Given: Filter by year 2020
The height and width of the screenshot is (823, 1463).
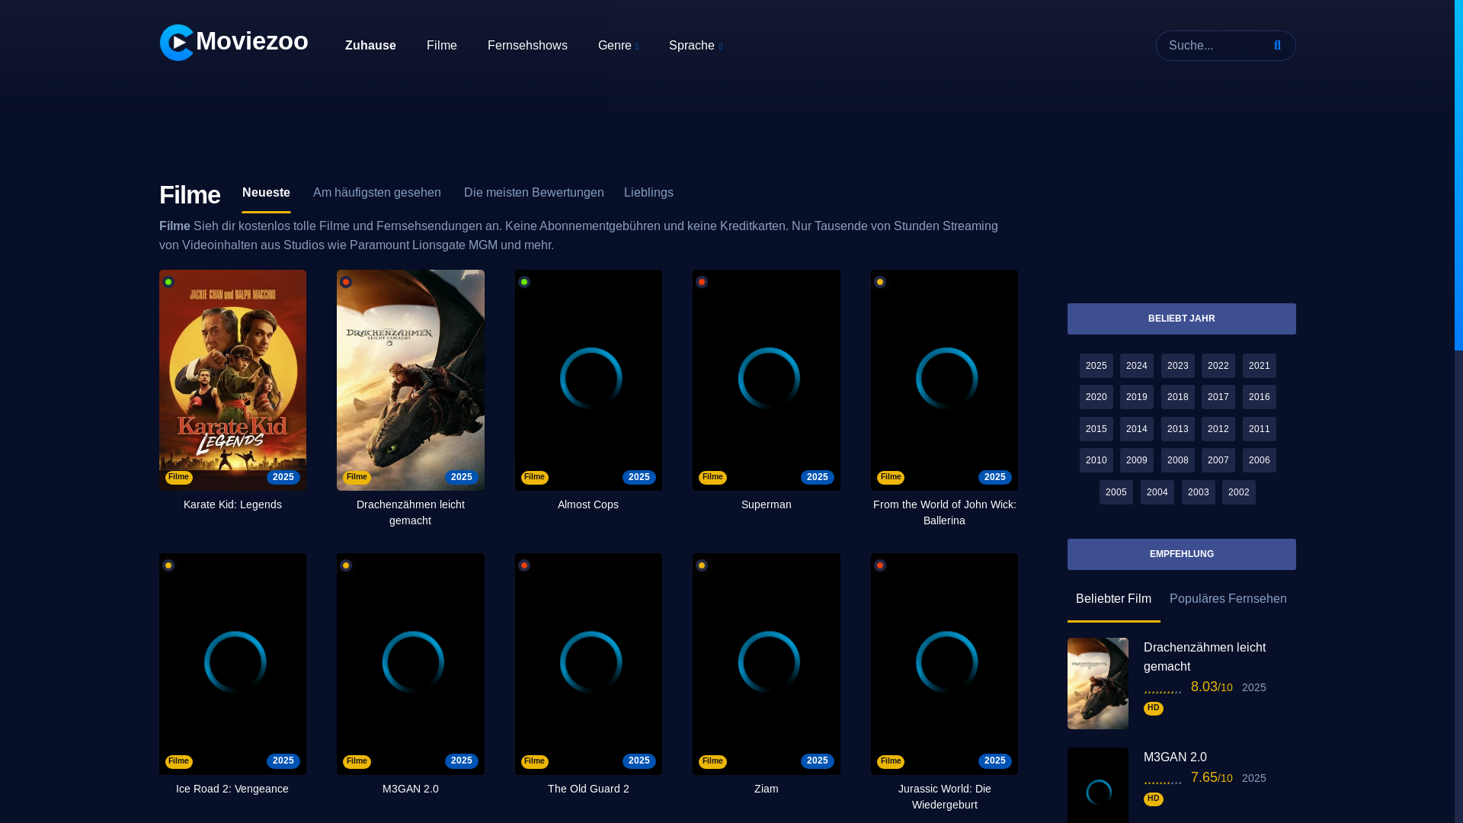Looking at the screenshot, I should (1096, 397).
